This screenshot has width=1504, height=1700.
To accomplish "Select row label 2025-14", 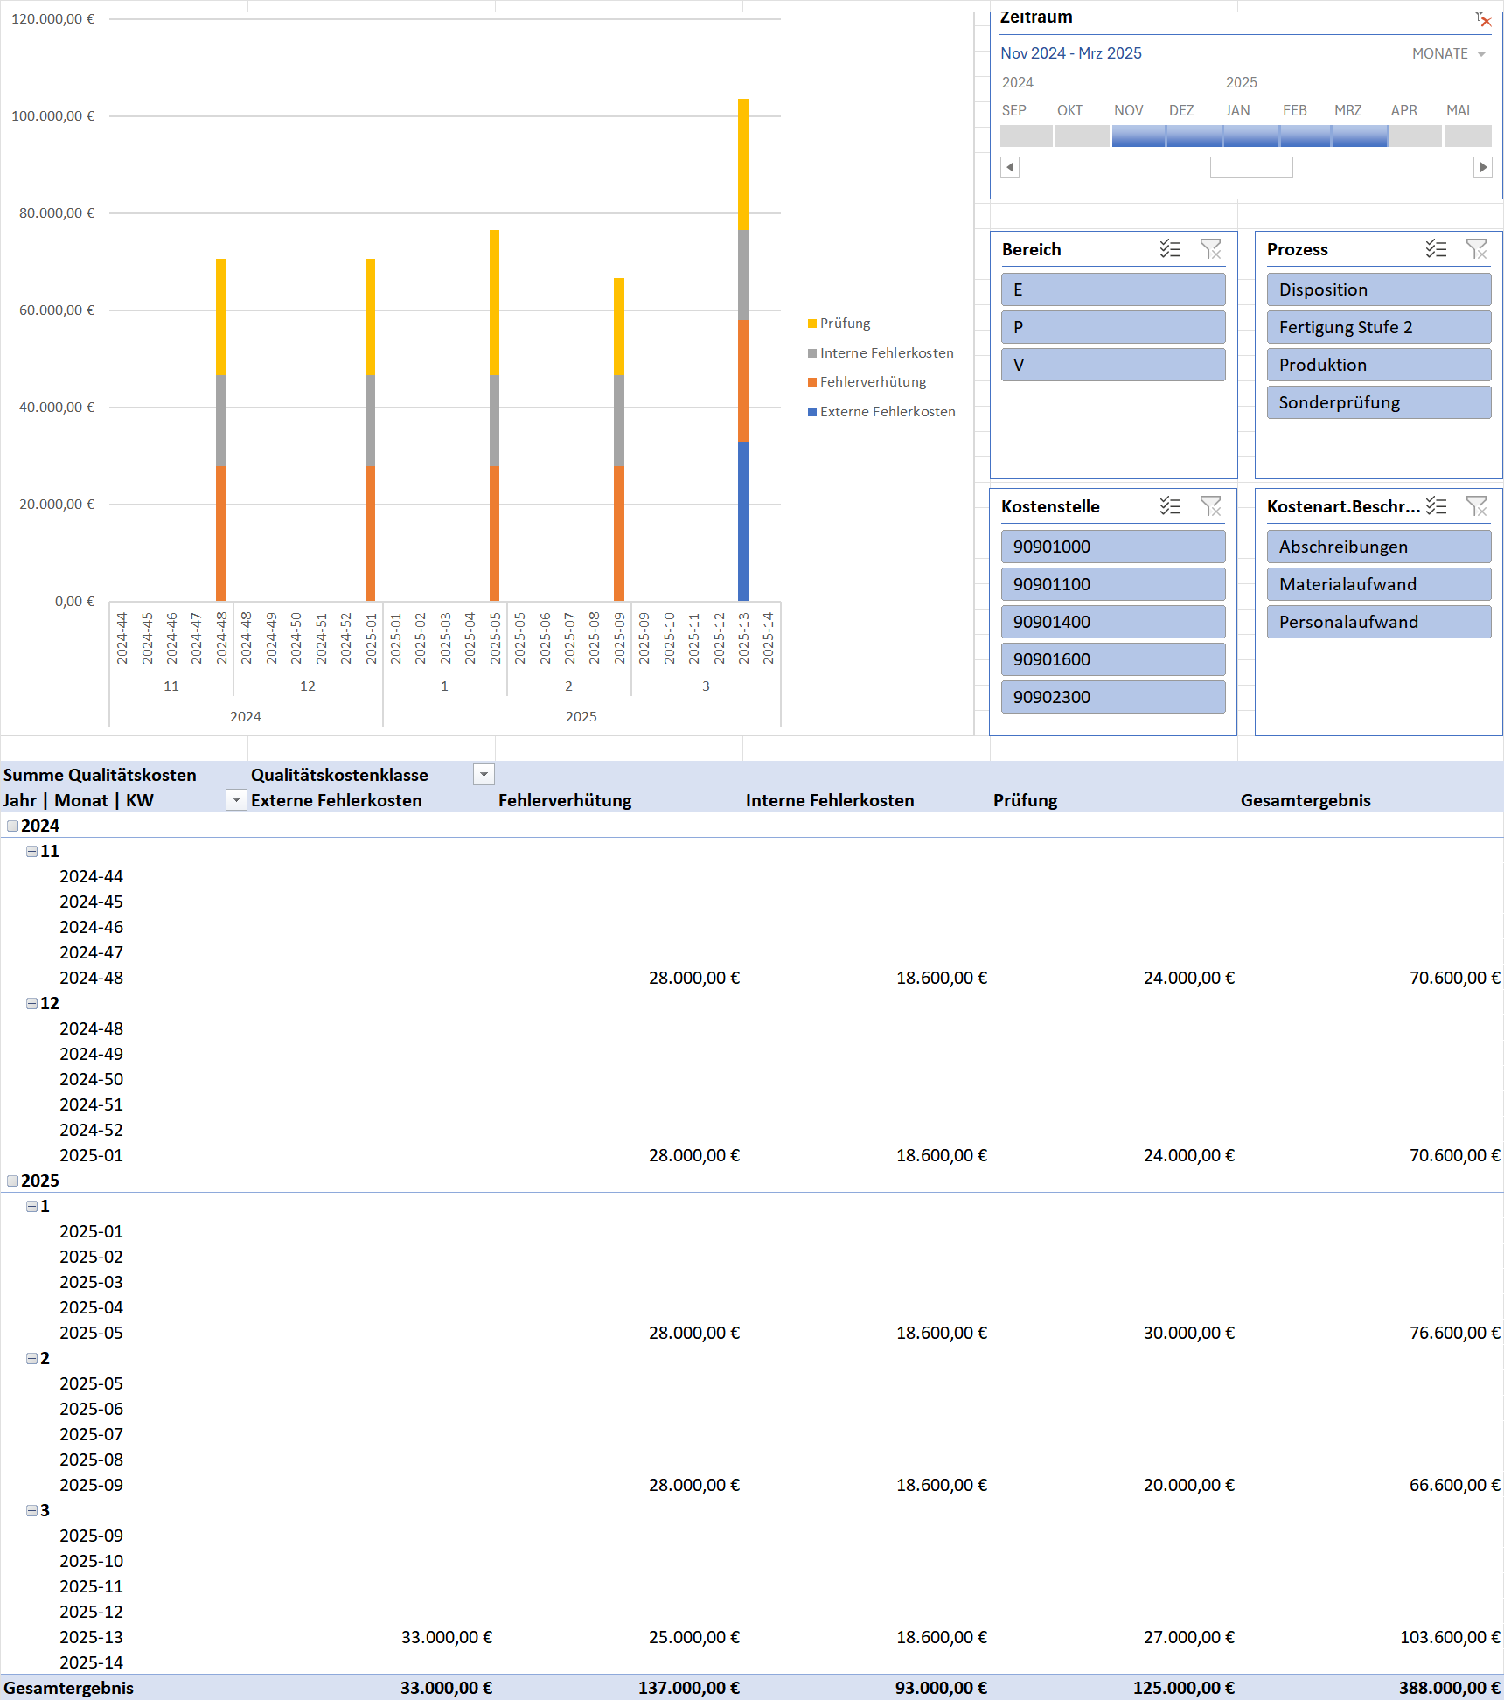I will click(x=91, y=1662).
